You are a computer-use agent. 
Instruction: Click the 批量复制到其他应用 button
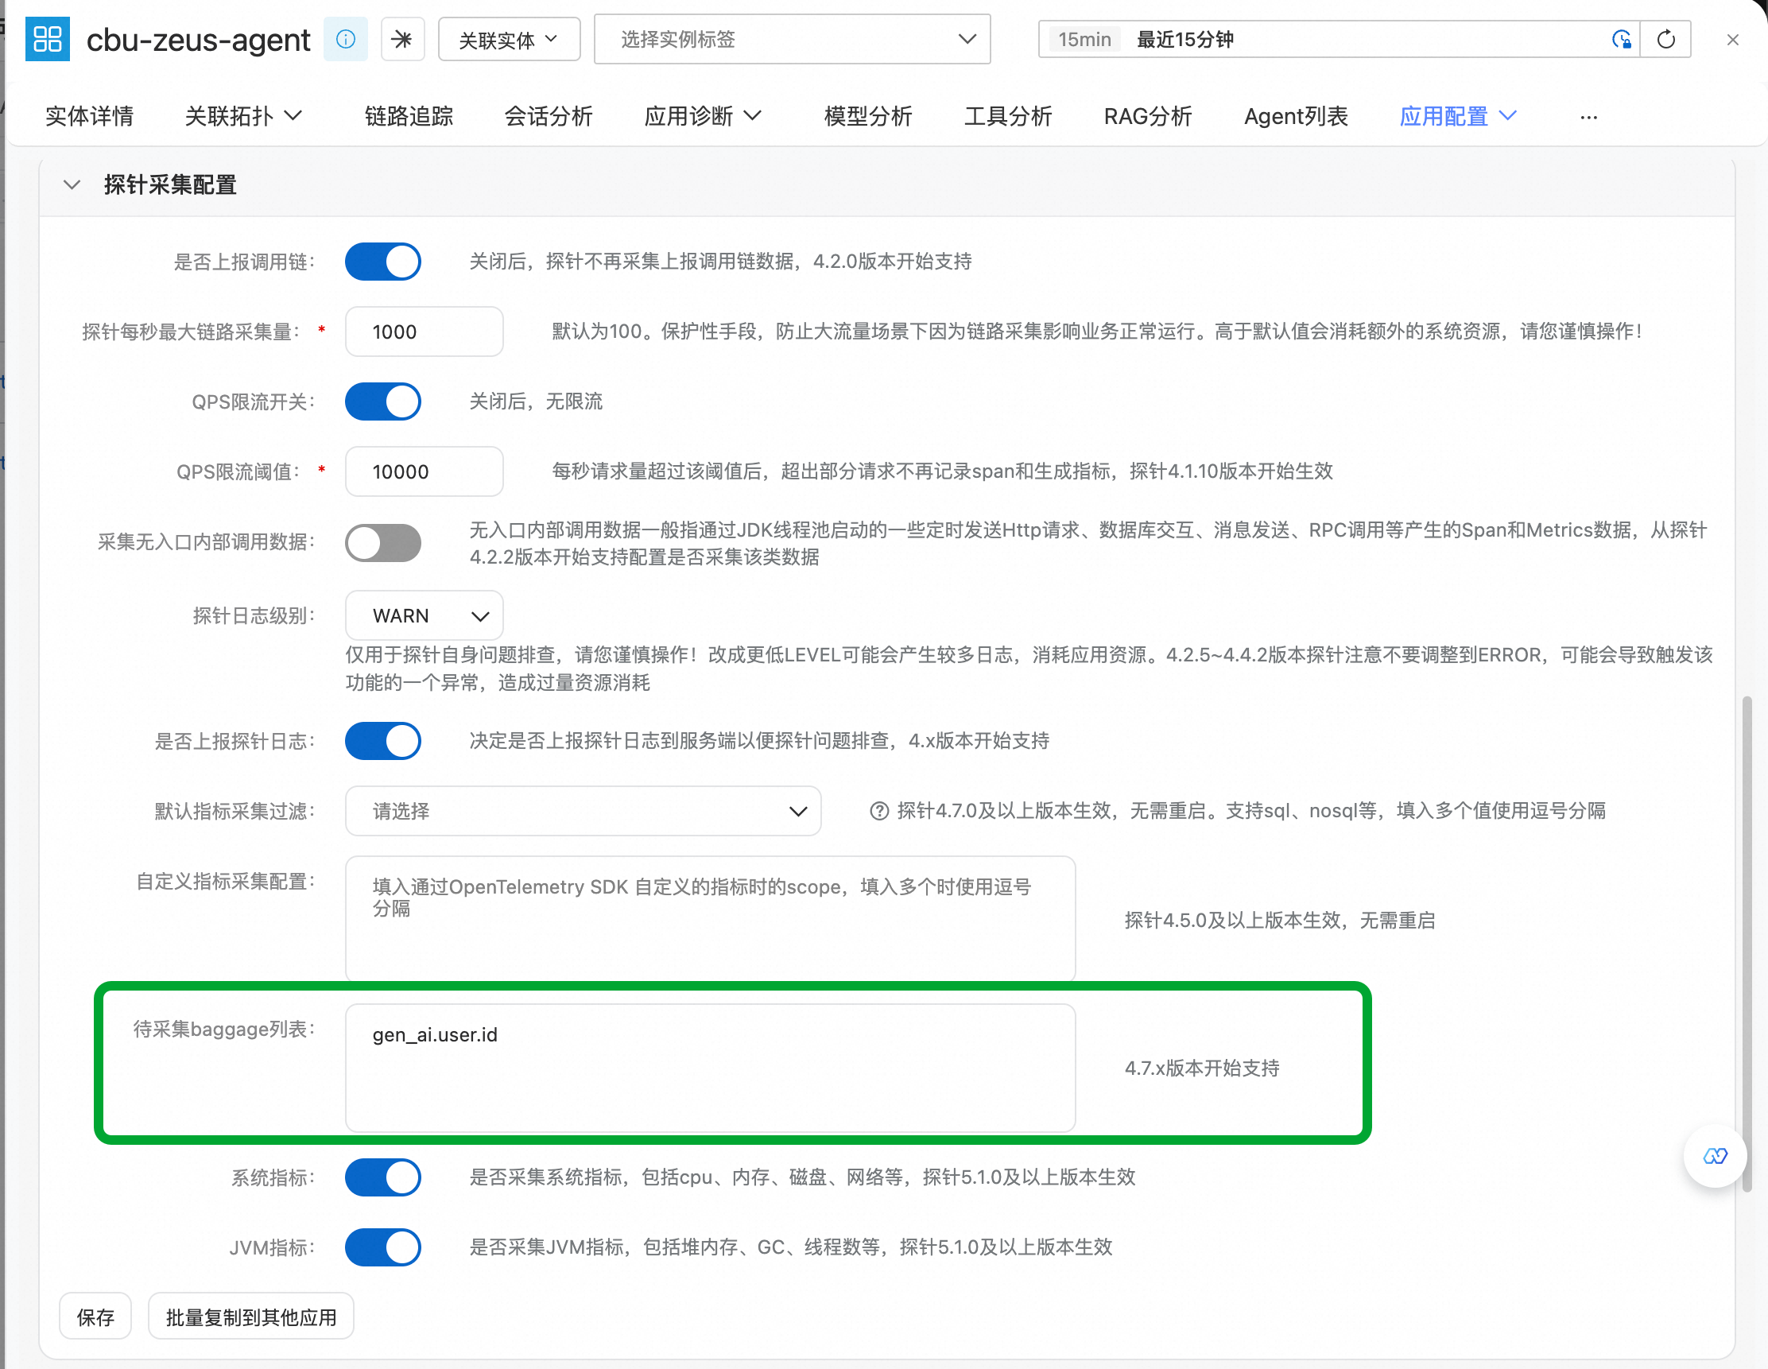251,1317
